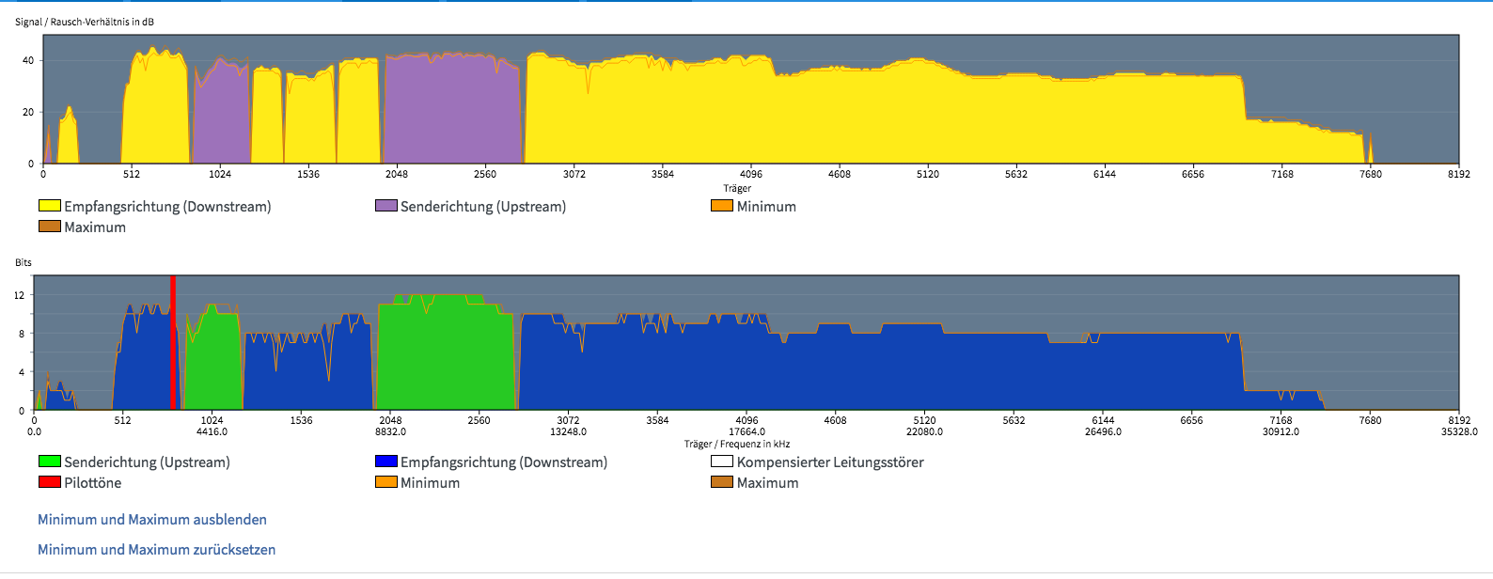Click brown Maximum swatch in SNR legend

tap(49, 227)
